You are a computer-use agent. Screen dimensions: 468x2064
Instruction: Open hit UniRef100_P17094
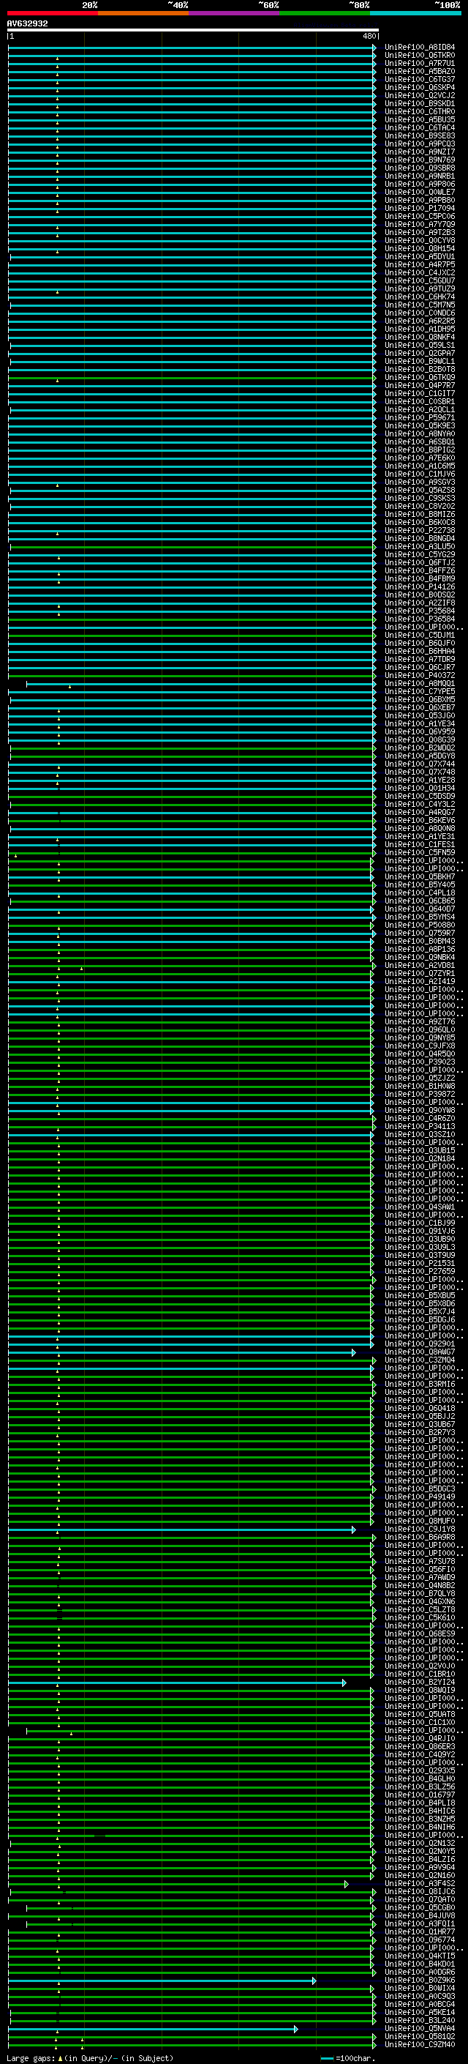point(420,209)
